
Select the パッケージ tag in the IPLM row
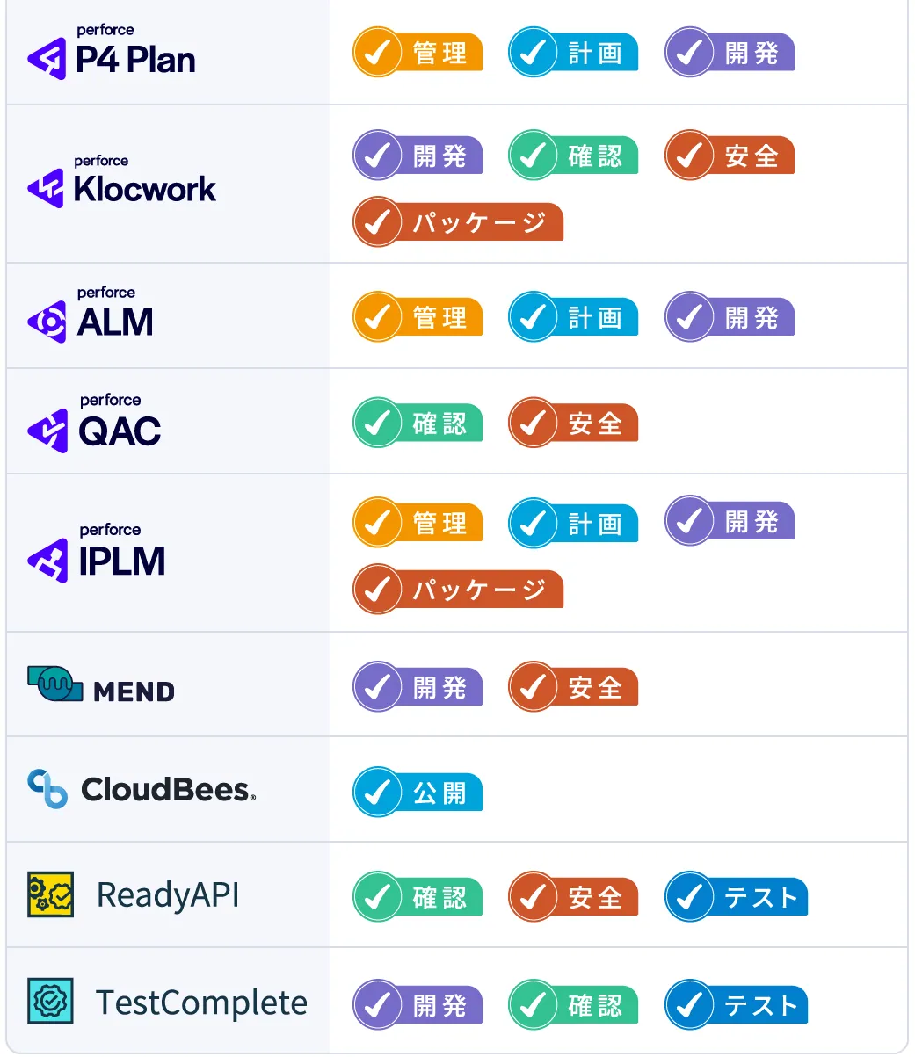(458, 589)
